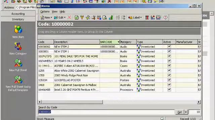Toggle Active for ASPIRE X-Alien row
Screen dimensions: 215x120
pos(169,66)
